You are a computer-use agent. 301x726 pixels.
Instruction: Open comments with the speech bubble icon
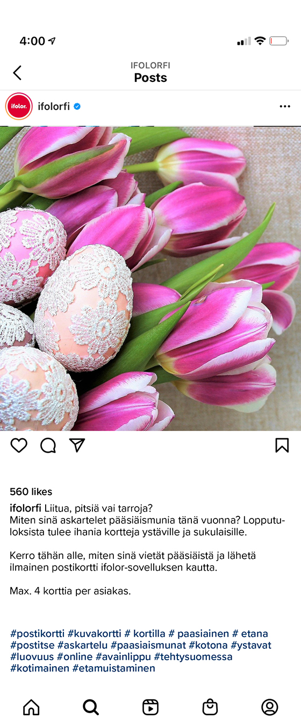[48, 445]
